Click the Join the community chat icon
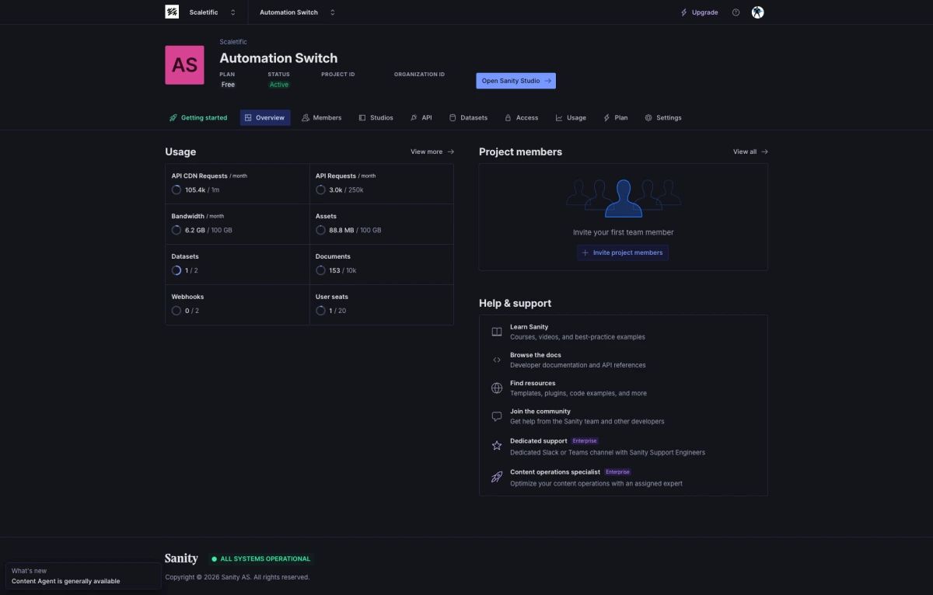Screen dimensions: 933x595 click(497, 416)
